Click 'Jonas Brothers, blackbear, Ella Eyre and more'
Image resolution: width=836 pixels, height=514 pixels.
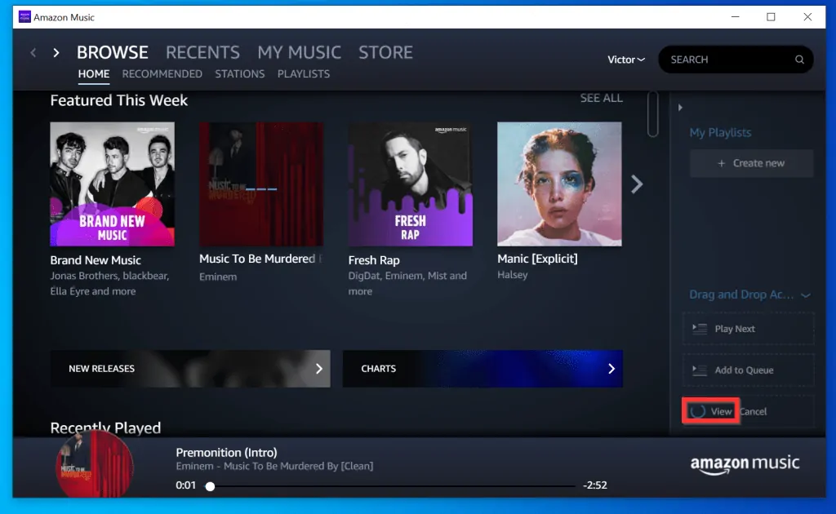pyautogui.click(x=109, y=283)
